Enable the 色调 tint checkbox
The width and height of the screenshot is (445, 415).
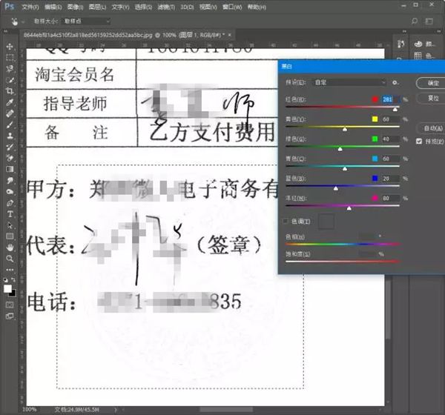pyautogui.click(x=286, y=221)
